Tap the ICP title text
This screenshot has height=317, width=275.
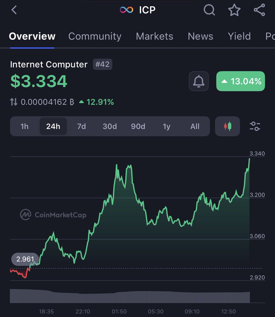pyautogui.click(x=147, y=10)
